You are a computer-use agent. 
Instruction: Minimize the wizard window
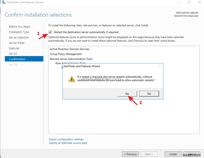pyautogui.click(x=179, y=2)
